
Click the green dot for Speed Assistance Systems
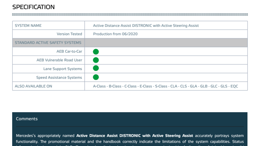(96, 77)
